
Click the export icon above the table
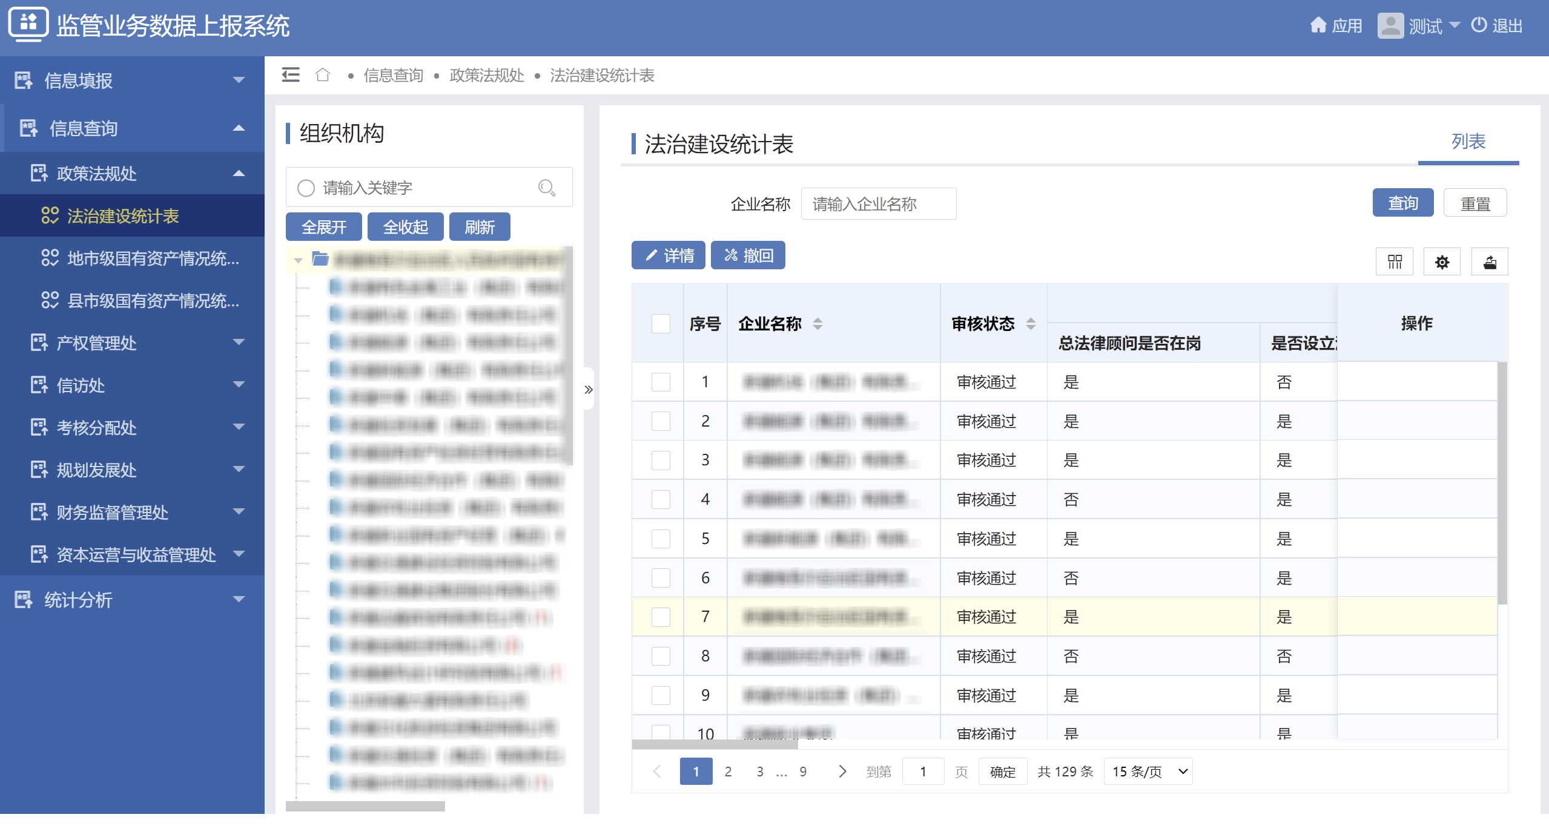(1490, 262)
